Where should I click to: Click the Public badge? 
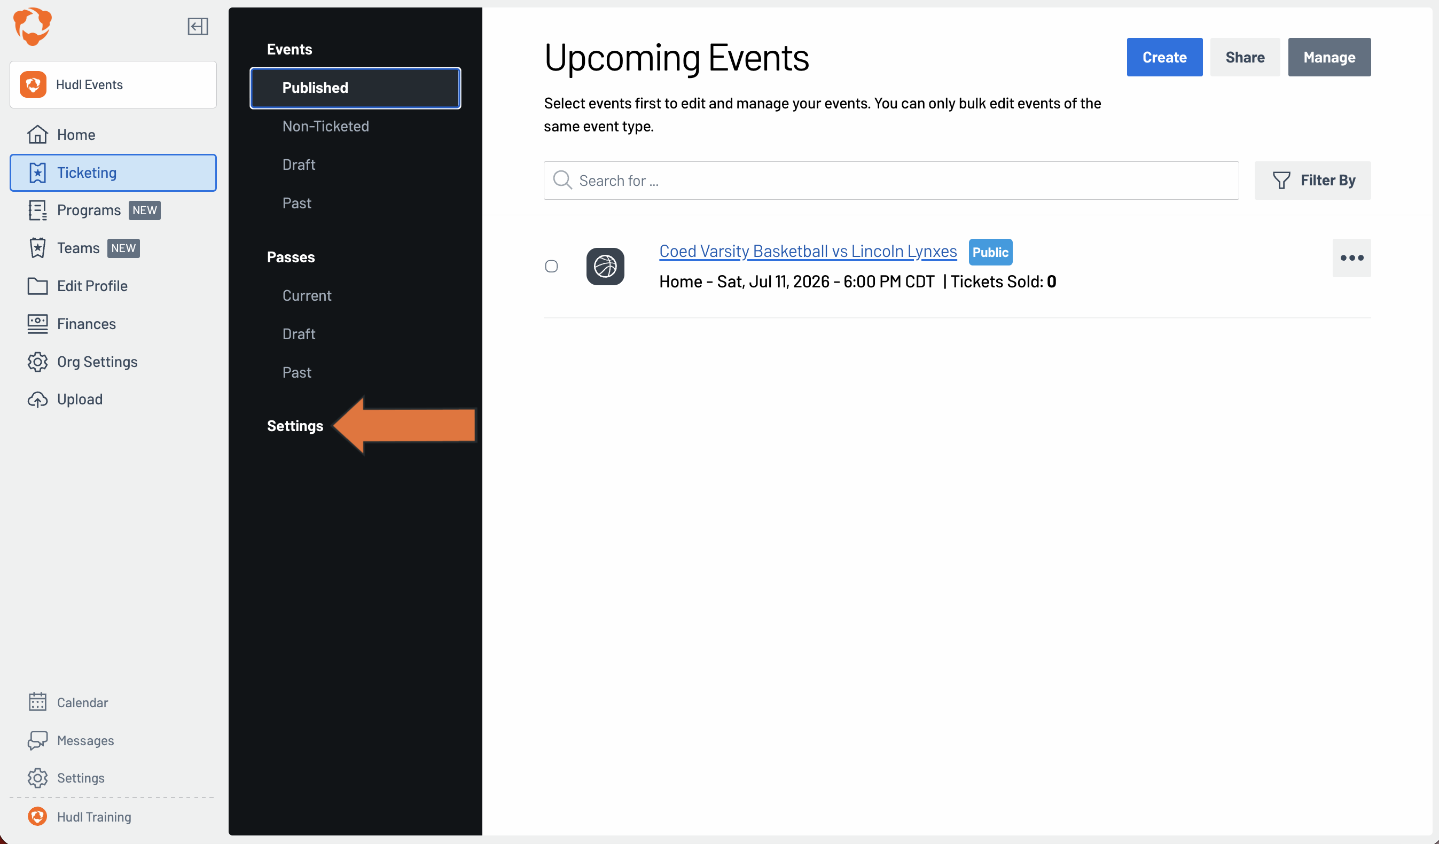[x=991, y=253]
